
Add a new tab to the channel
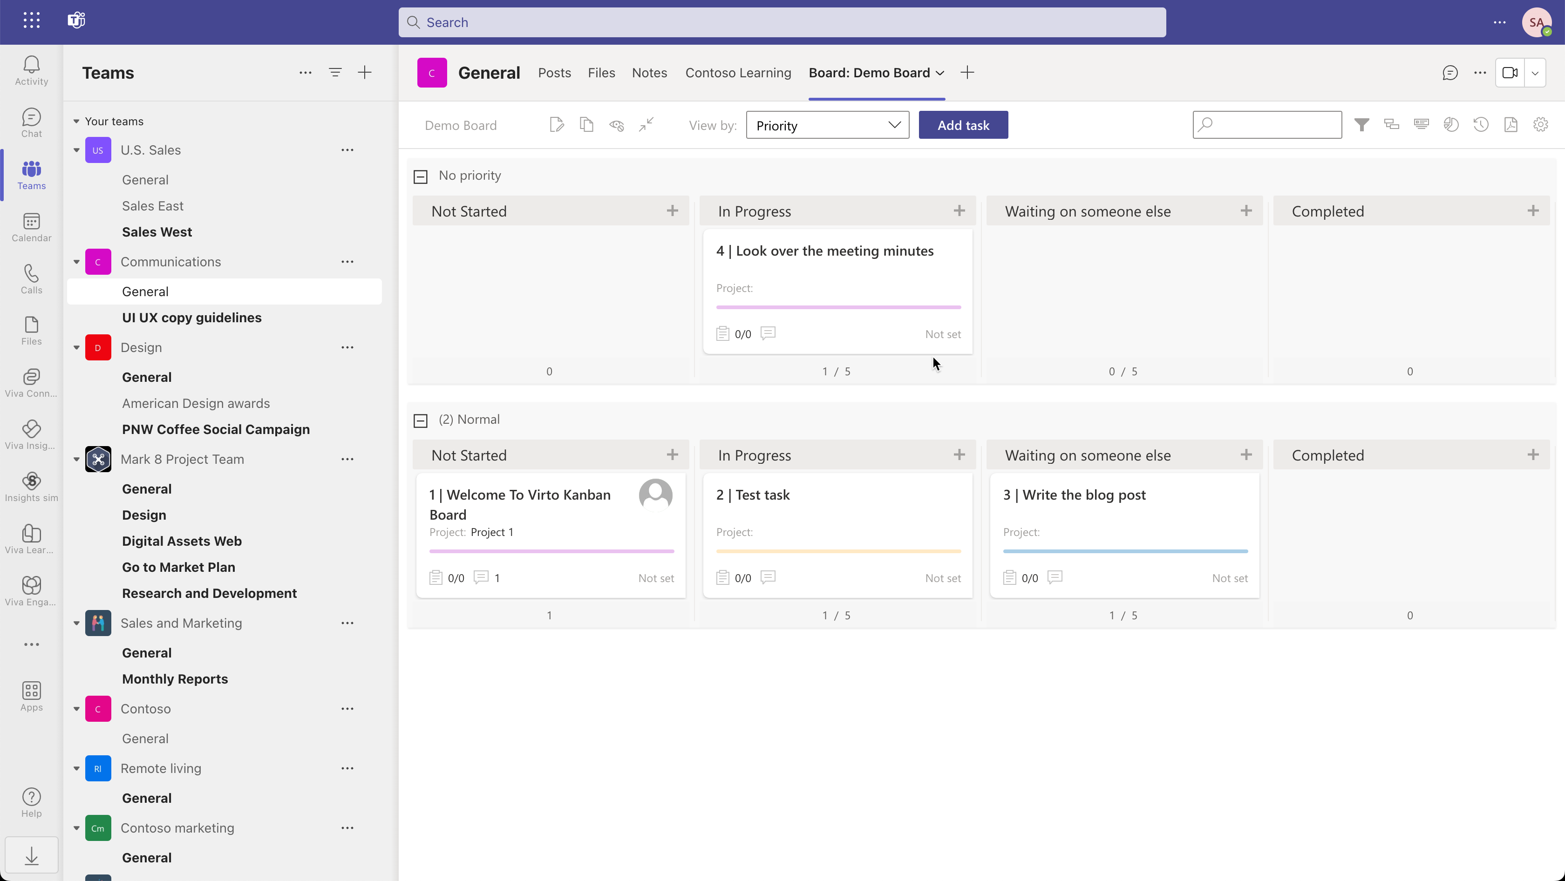(x=967, y=73)
